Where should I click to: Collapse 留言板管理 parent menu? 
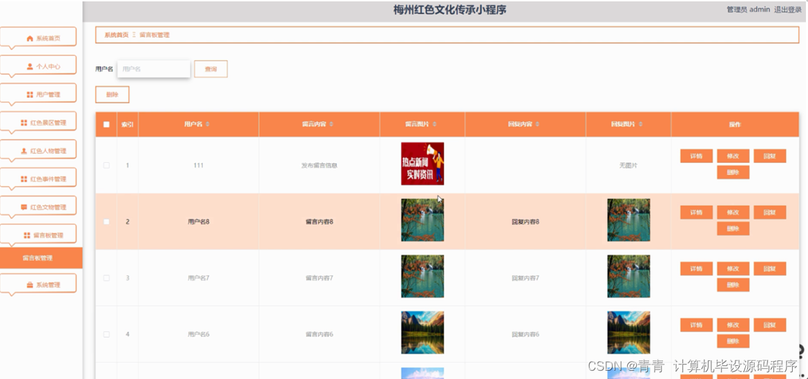tap(38, 234)
